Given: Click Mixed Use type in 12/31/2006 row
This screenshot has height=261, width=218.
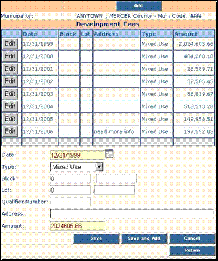Looking at the screenshot, I should (157, 131).
